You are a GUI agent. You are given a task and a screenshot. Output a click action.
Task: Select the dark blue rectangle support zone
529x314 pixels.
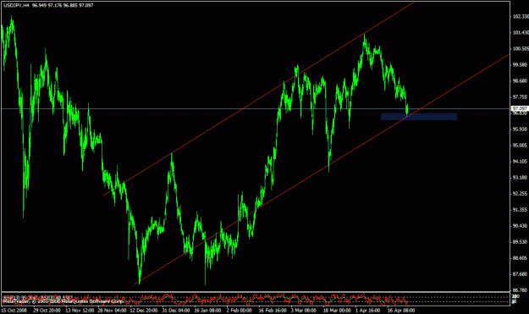[x=419, y=117]
